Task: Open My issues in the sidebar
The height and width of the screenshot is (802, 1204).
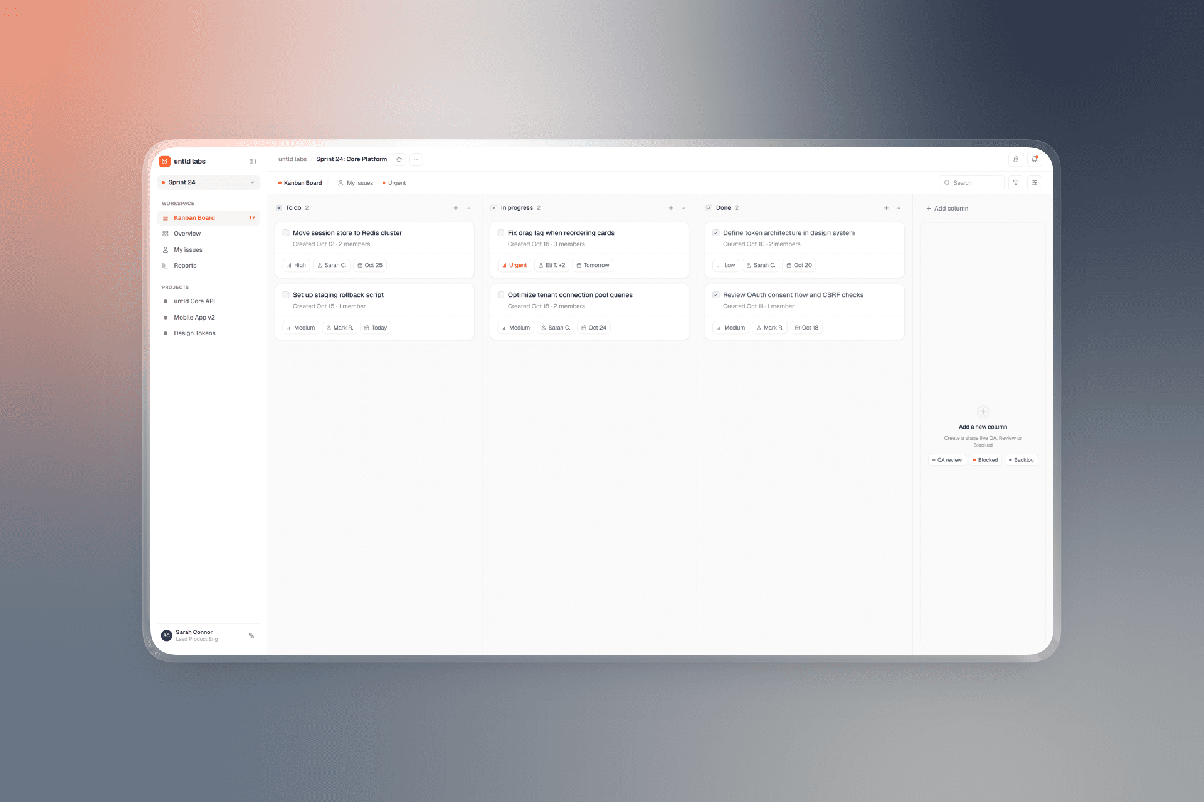Action: click(209, 249)
